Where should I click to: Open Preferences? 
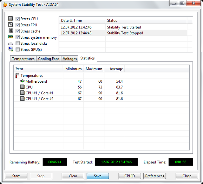154,176
